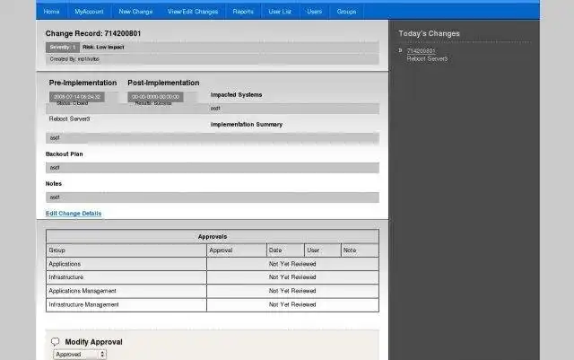Click Not Yet Reviewed in Infrastructure Management row
The width and height of the screenshot is (574, 360).
tap(292, 304)
